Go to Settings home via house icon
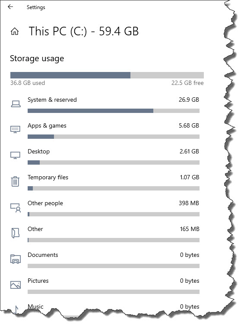Viewport: 244px width, 328px height. (15, 31)
